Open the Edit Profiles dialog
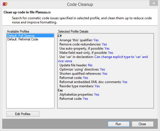Viewport: 160px width, 131px height. [x=23, y=114]
